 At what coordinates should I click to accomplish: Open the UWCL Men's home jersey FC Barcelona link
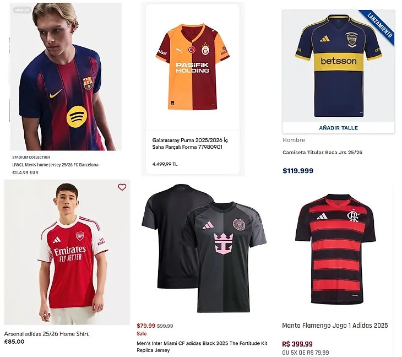(55, 165)
